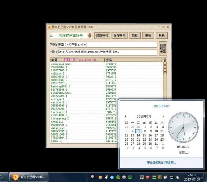The image size is (207, 182).
Task: Click the olive square tray icon
Action: (159, 178)
